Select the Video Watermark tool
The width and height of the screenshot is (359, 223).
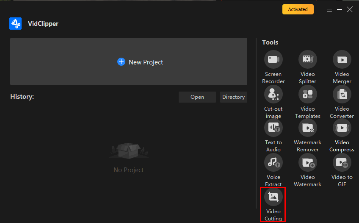(308, 162)
